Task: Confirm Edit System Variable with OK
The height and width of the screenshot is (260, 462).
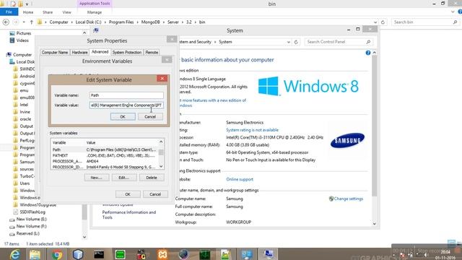Action: coord(123,117)
